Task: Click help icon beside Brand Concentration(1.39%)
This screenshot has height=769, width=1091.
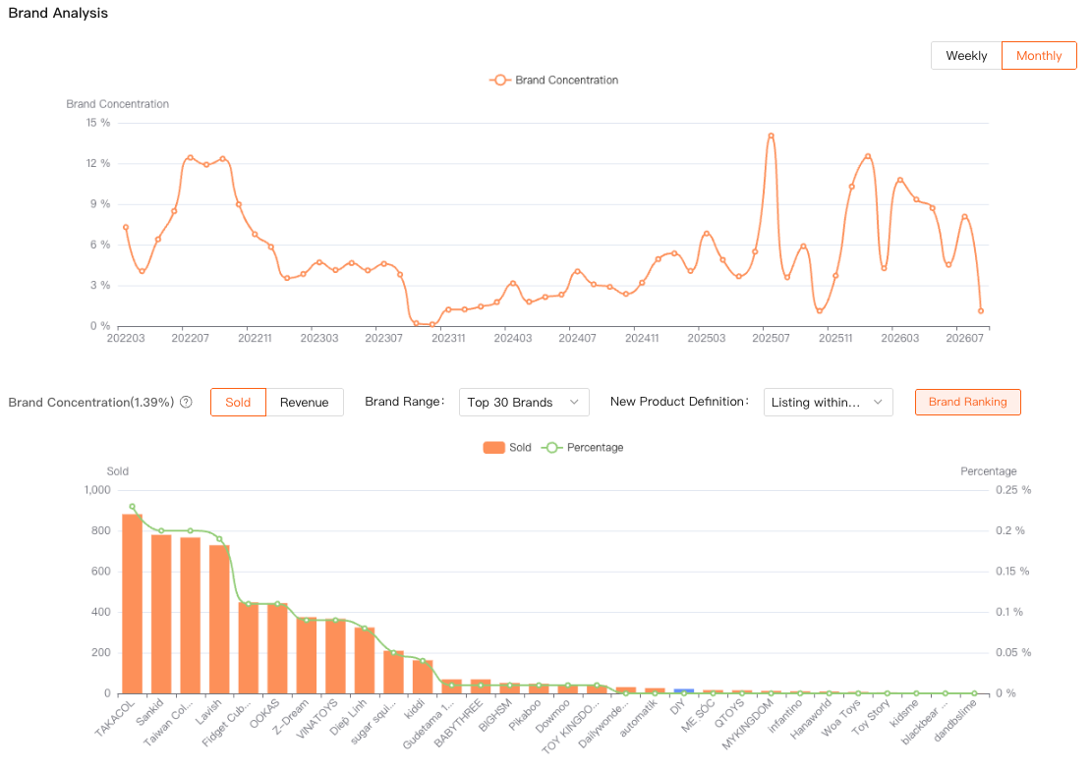Action: (186, 402)
